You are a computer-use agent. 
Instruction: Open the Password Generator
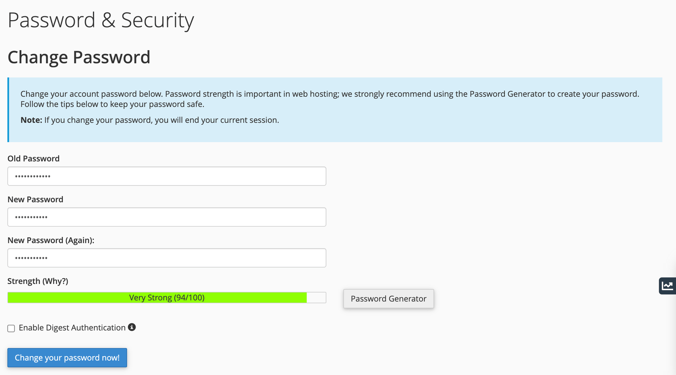tap(388, 299)
